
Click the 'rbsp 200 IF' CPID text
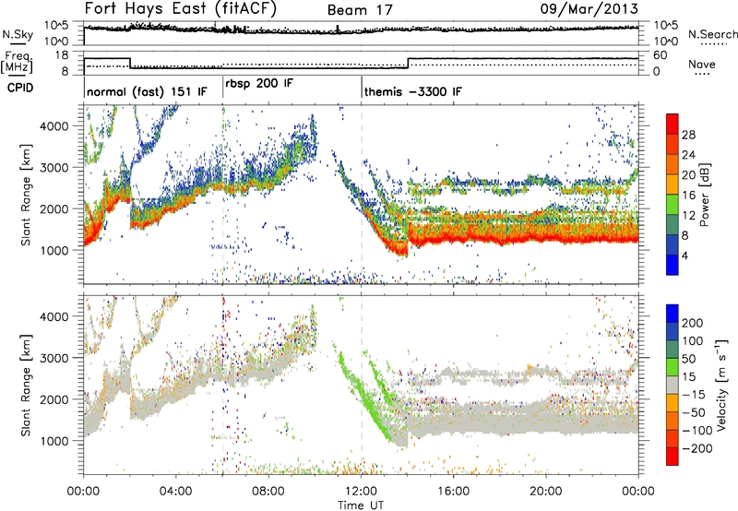click(259, 84)
